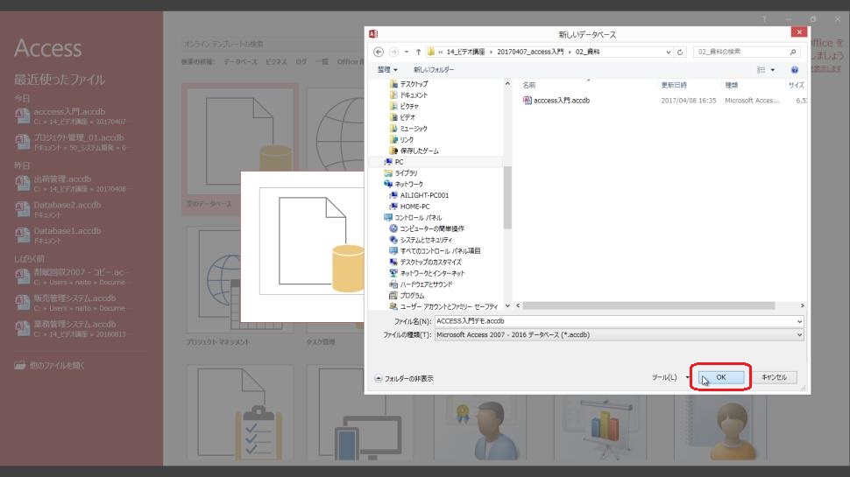Select the 14_ビデオ講座 breadcrumb
The width and height of the screenshot is (850, 477).
tap(465, 52)
